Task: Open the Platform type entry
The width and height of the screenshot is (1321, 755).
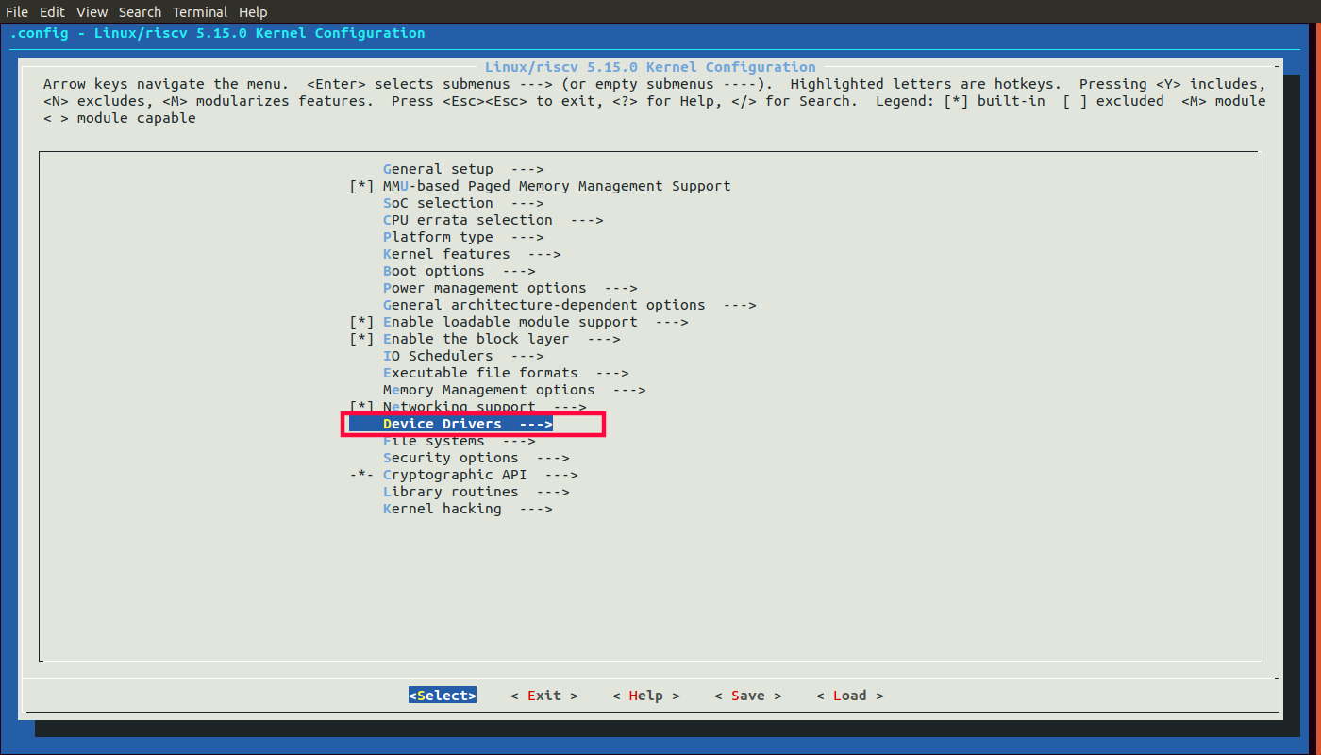Action: tap(462, 237)
